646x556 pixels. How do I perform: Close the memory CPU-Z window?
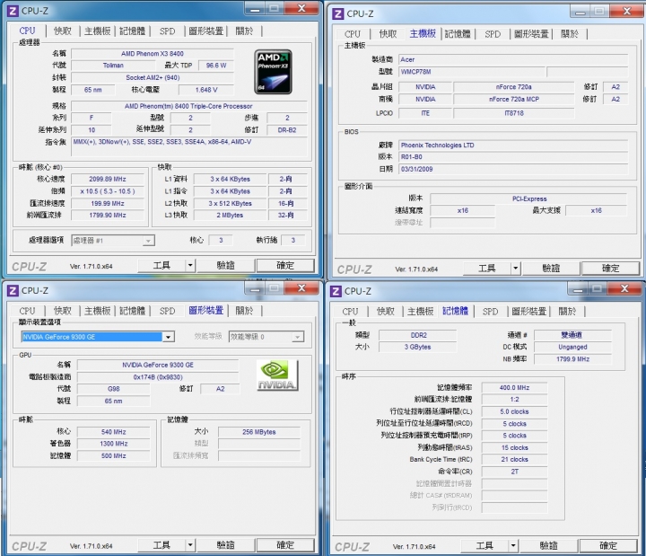click(624, 289)
